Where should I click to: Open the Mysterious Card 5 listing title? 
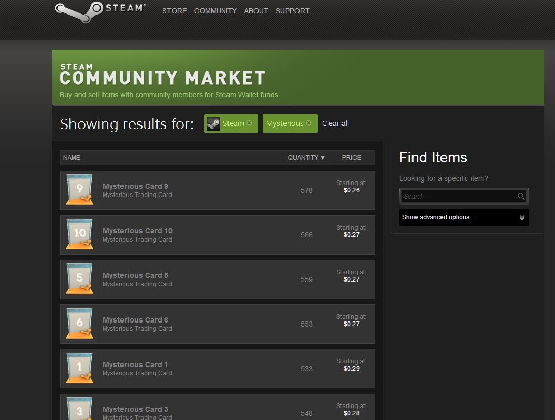pos(135,275)
